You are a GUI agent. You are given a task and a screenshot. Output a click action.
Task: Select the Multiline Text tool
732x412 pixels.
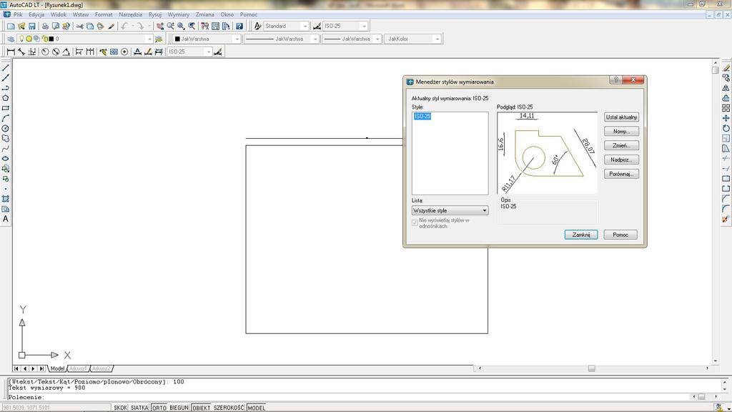click(6, 219)
